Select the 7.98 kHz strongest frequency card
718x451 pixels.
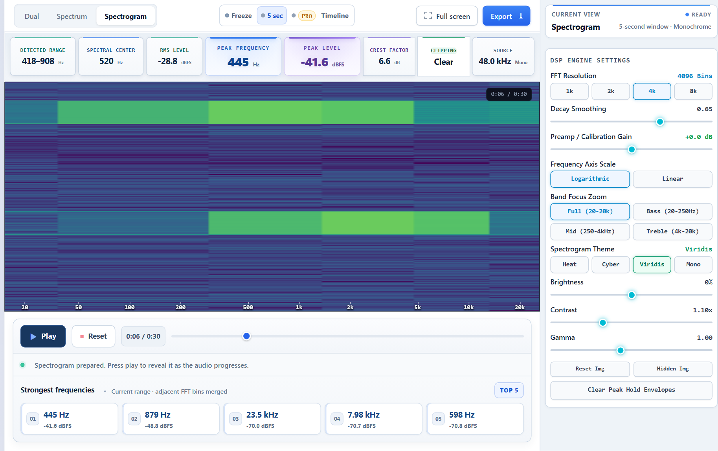374,419
